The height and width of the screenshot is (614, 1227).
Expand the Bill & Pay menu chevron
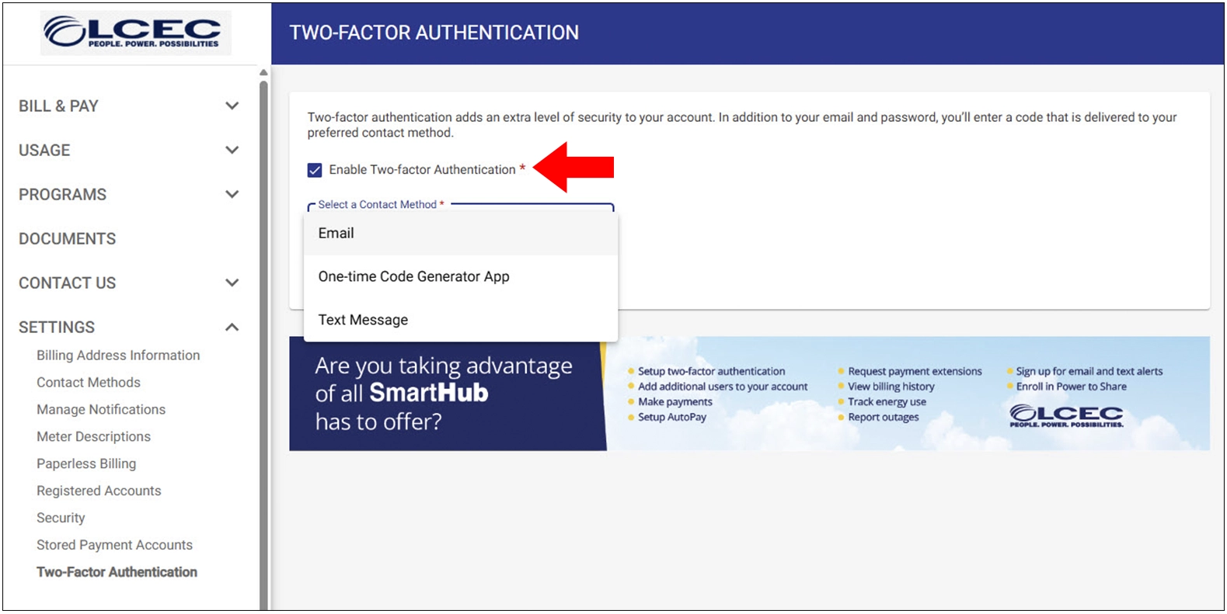click(x=232, y=106)
